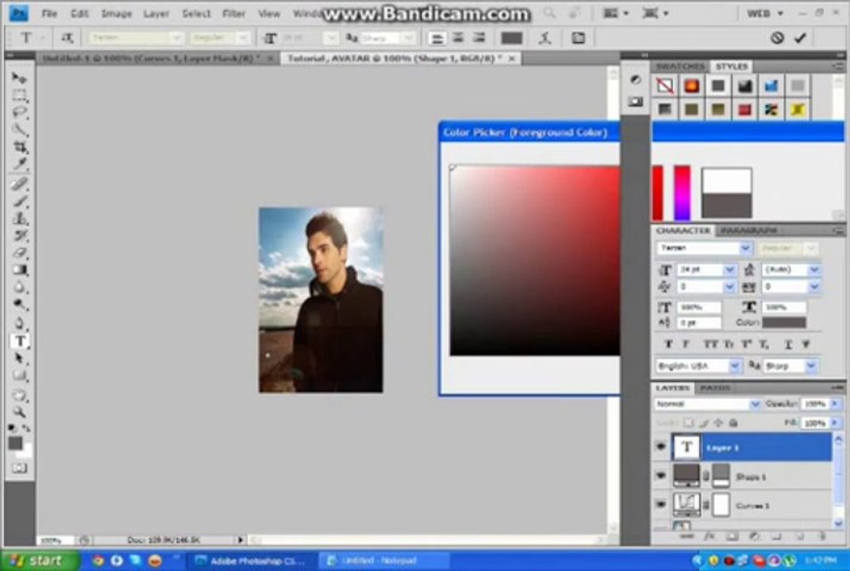Cancel current text edits in options bar

coord(777,38)
